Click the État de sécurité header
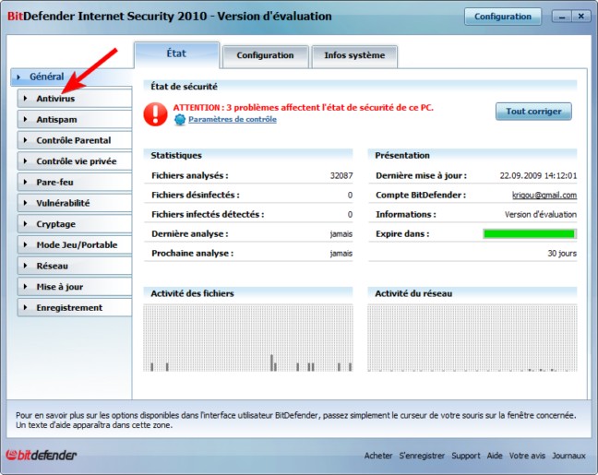Image resolution: width=598 pixels, height=475 pixels. [185, 87]
